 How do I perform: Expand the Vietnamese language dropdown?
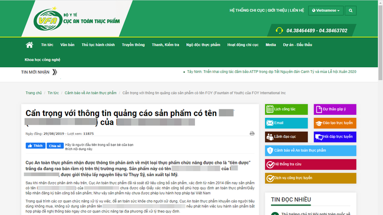point(326,11)
